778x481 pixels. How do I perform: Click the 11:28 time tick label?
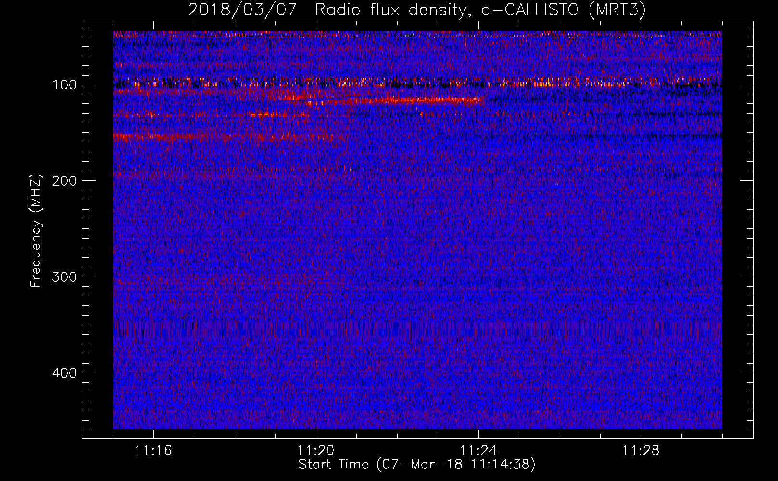641,451
